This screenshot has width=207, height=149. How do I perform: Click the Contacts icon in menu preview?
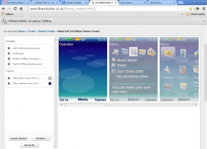(x=183, y=53)
